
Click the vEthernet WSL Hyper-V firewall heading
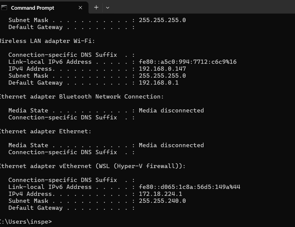click(x=92, y=166)
